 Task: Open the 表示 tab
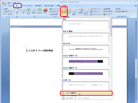[x=65, y=6]
